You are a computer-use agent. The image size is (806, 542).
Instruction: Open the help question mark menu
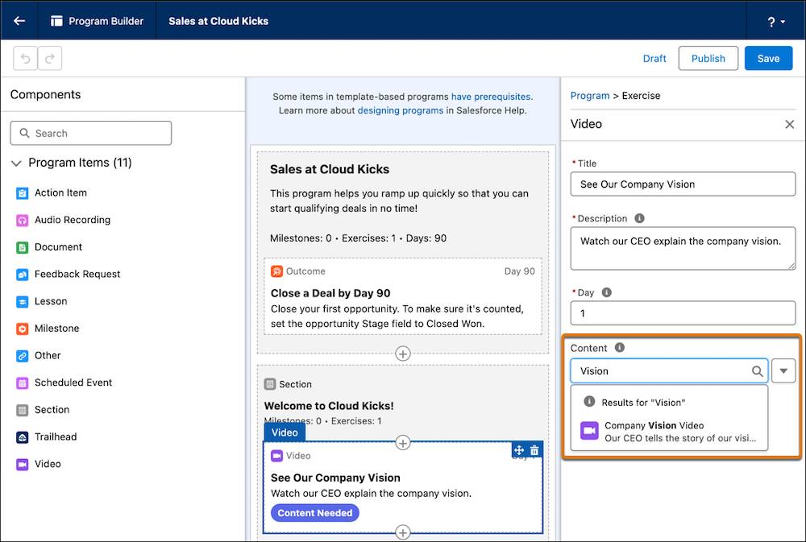point(775,22)
